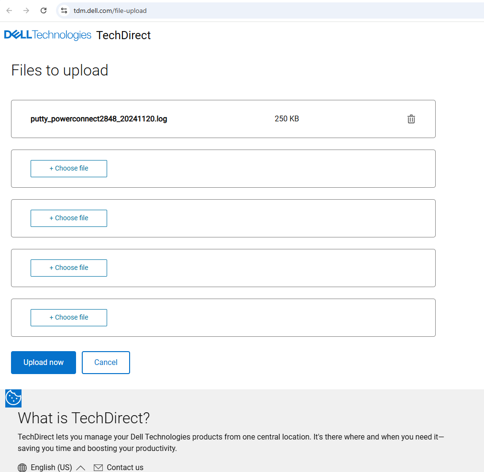
Task: Click the globe language icon
Action: tap(22, 467)
